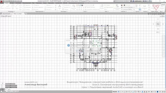The image size is (166, 93).
Task: Toggle Ortho mode in the status bar
Action: (x=125, y=92)
